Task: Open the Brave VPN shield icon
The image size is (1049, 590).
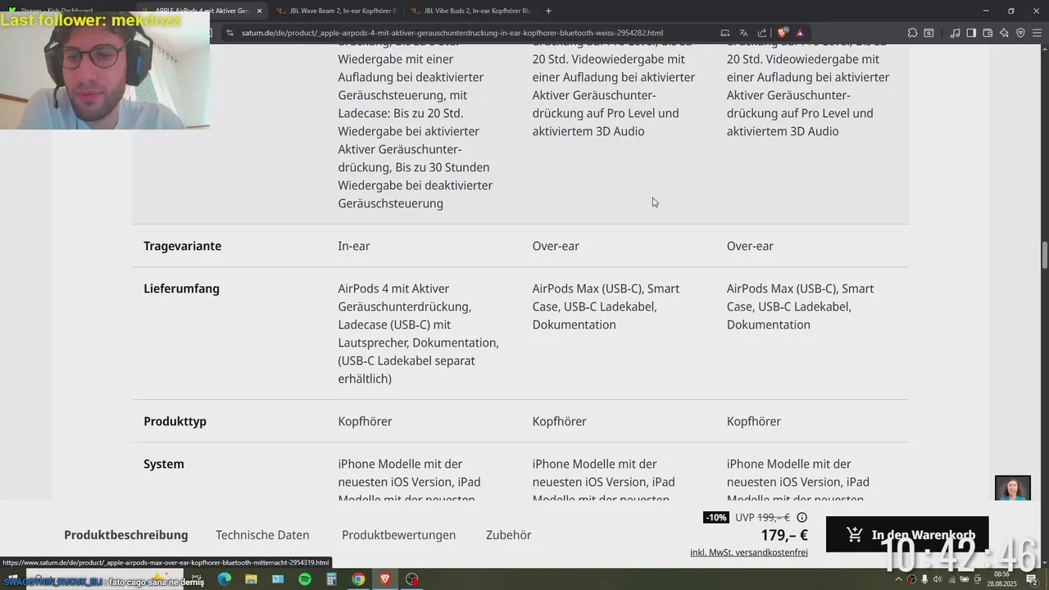Action: (1020, 33)
